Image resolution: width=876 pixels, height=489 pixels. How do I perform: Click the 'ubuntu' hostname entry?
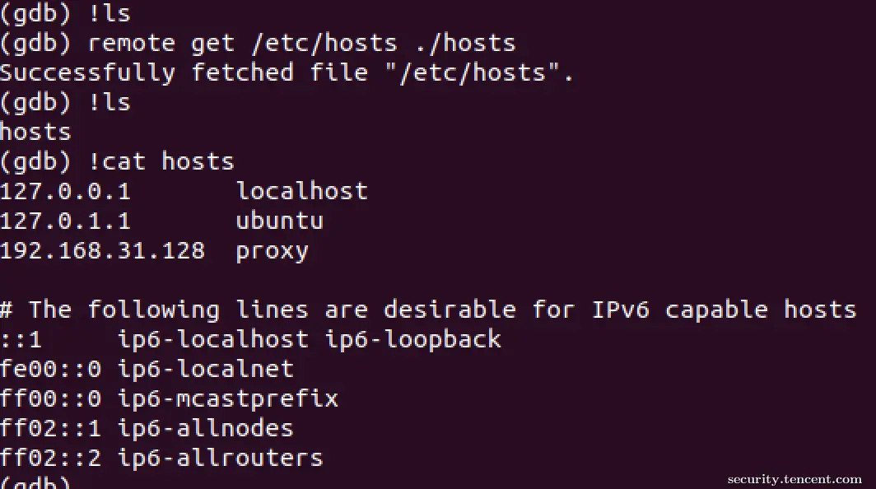tap(279, 221)
